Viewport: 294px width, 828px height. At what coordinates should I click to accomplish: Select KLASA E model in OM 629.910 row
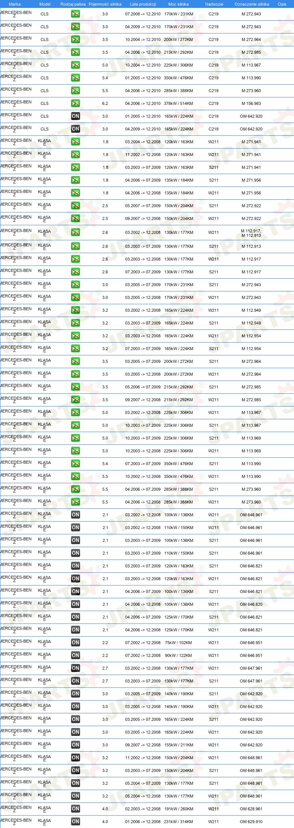click(x=44, y=822)
